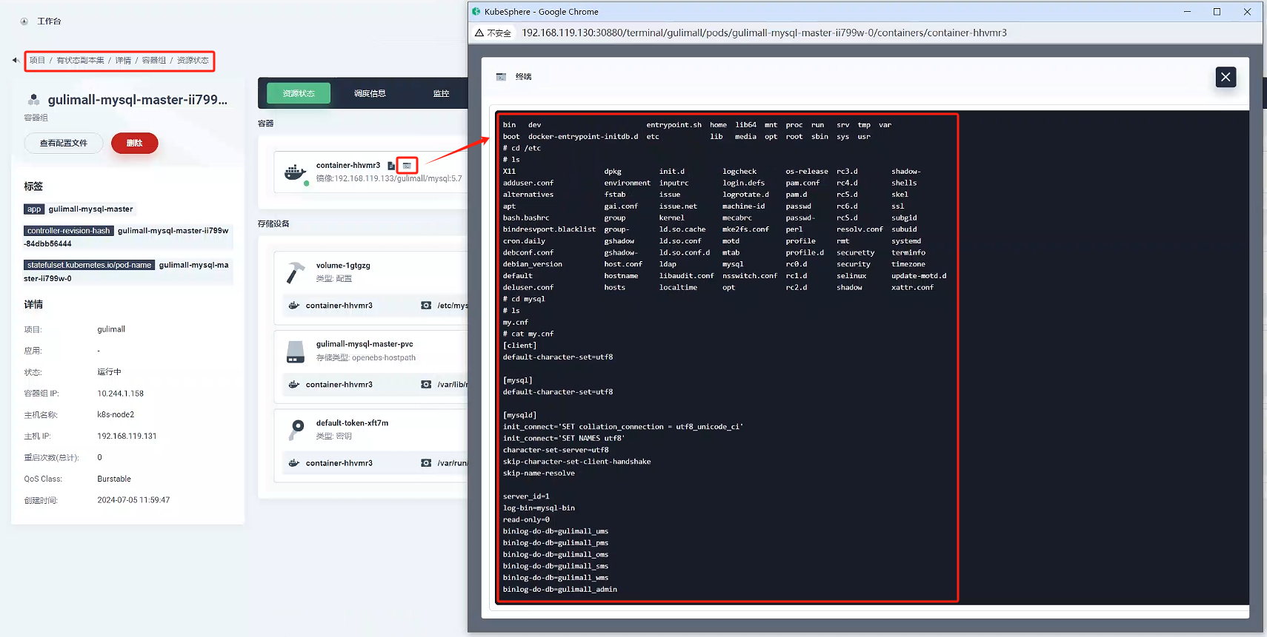Click 资源状态 breadcrumb item
Screen dimensions: 1267x637
pyautogui.click(x=193, y=61)
